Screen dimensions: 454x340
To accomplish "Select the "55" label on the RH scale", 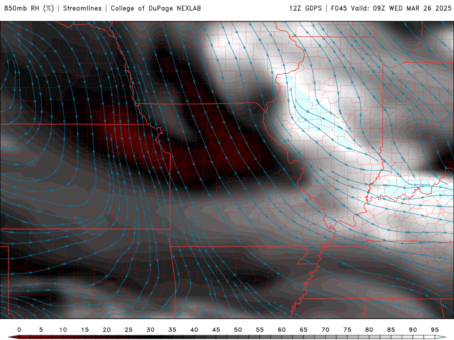I will click(x=260, y=330).
